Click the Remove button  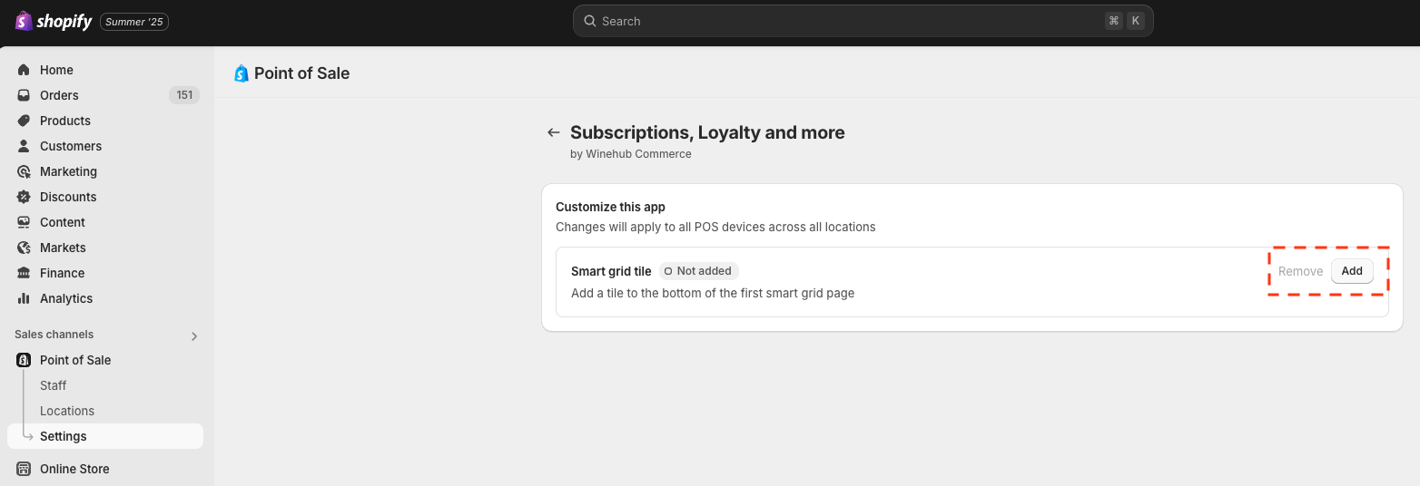click(1300, 271)
